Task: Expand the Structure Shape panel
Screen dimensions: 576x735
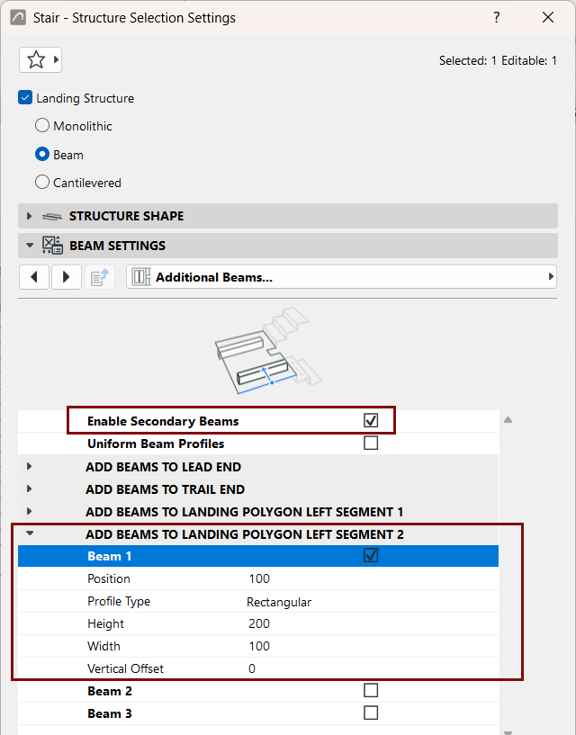Action: coord(29,216)
